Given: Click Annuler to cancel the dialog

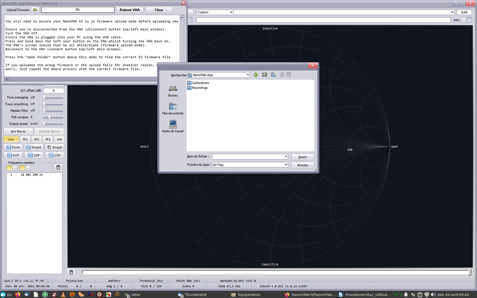Looking at the screenshot, I should [303, 165].
